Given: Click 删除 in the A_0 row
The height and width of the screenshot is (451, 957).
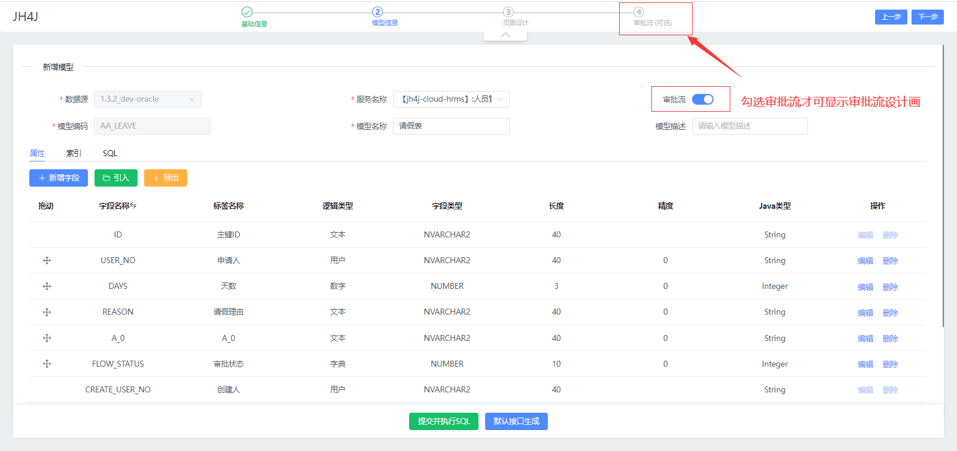Looking at the screenshot, I should tap(891, 339).
